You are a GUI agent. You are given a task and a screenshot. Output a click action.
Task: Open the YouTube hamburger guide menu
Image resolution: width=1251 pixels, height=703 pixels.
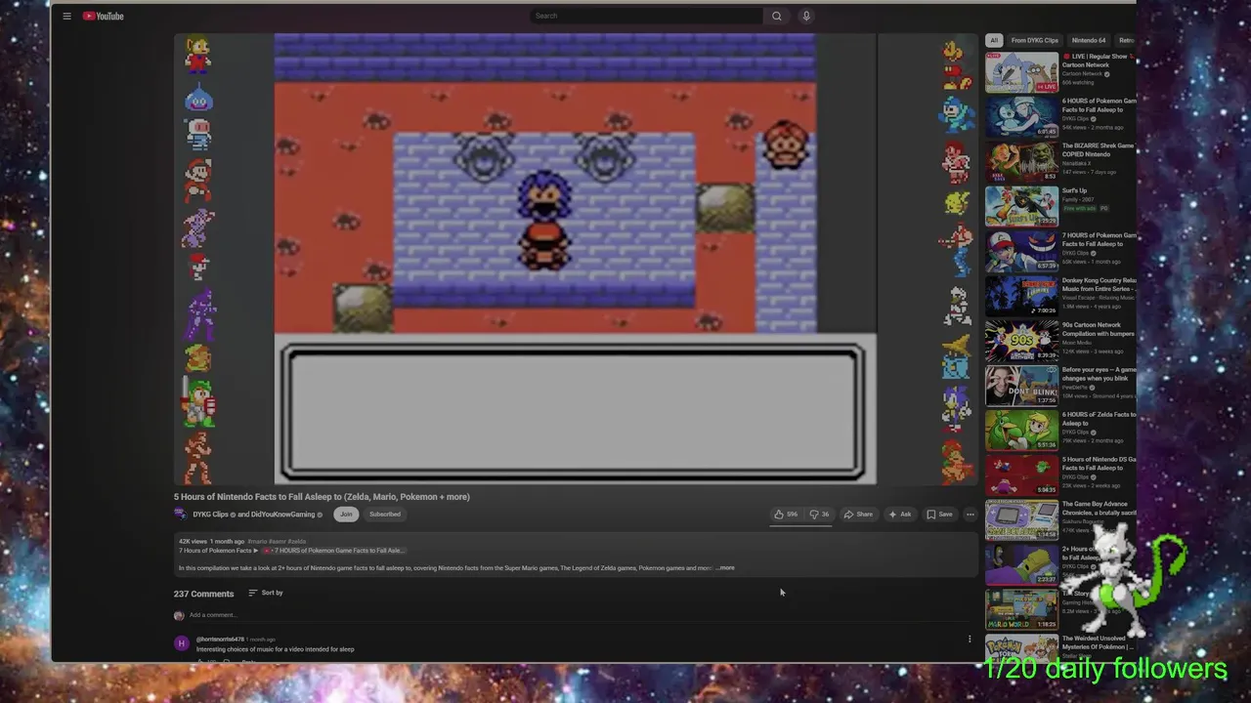point(66,16)
